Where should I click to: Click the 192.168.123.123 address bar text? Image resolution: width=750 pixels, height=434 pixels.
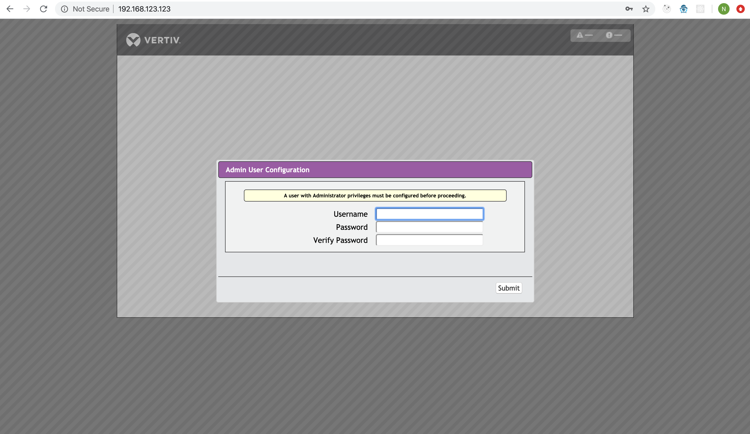tap(144, 9)
